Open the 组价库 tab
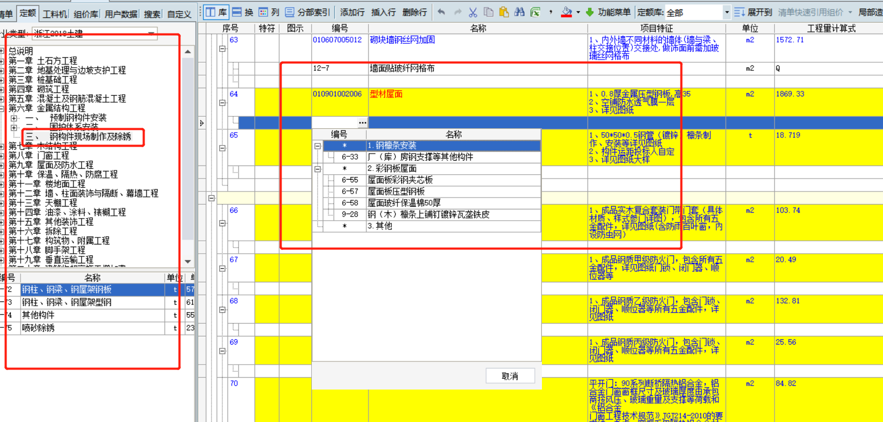Screen dimensions: 883x422 point(86,14)
